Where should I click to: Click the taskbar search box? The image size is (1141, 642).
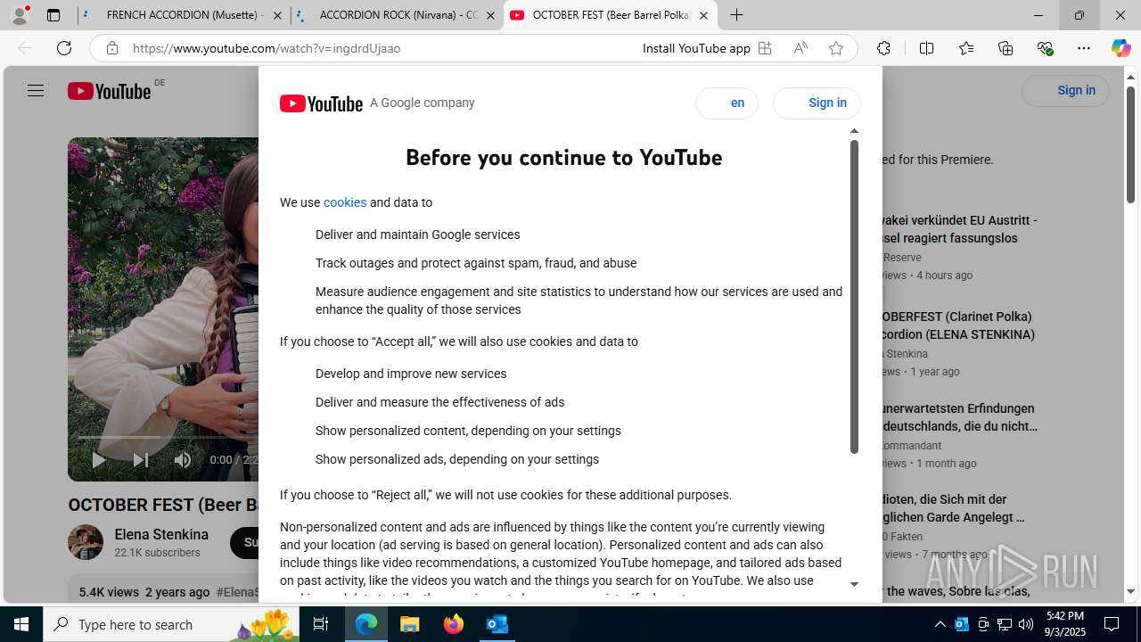pos(171,624)
